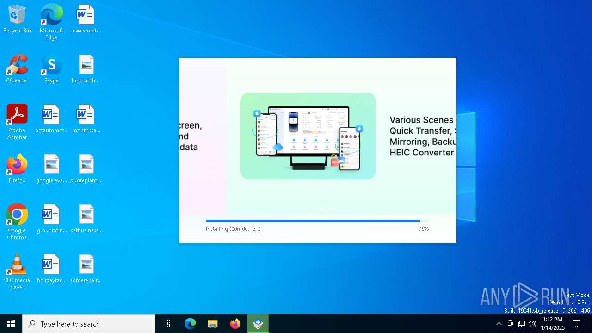Open CCleaner desktop shortcut

(x=17, y=69)
